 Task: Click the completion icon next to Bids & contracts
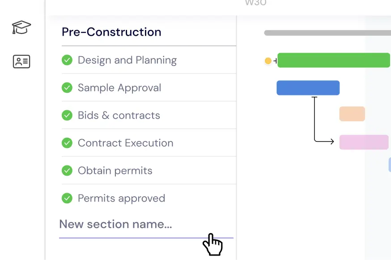(x=67, y=115)
